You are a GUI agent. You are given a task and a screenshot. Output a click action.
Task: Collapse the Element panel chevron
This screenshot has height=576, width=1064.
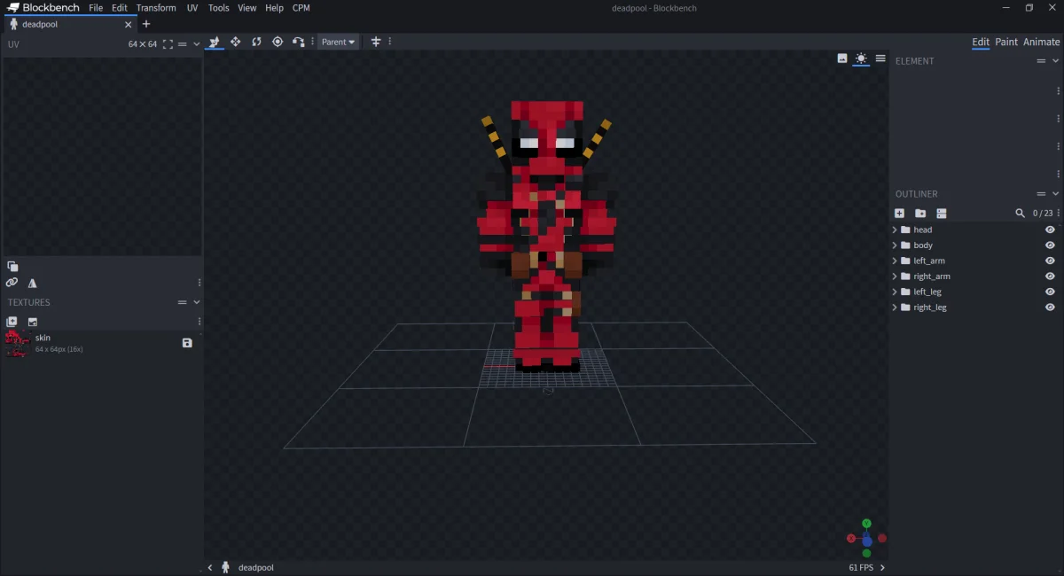pos(1056,61)
